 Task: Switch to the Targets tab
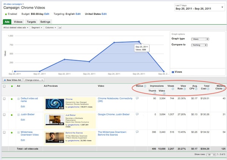point(31,22)
